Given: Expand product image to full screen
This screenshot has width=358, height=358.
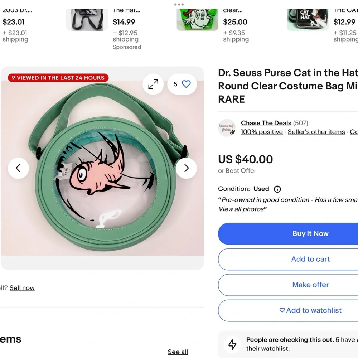Looking at the screenshot, I should pyautogui.click(x=153, y=84).
